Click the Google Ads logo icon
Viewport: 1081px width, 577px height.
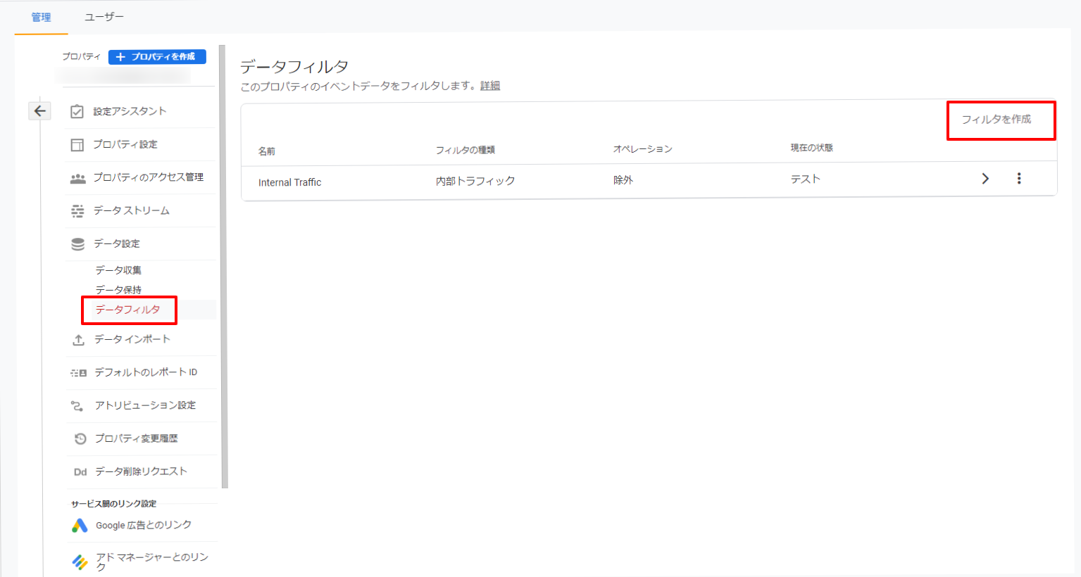[x=80, y=526]
